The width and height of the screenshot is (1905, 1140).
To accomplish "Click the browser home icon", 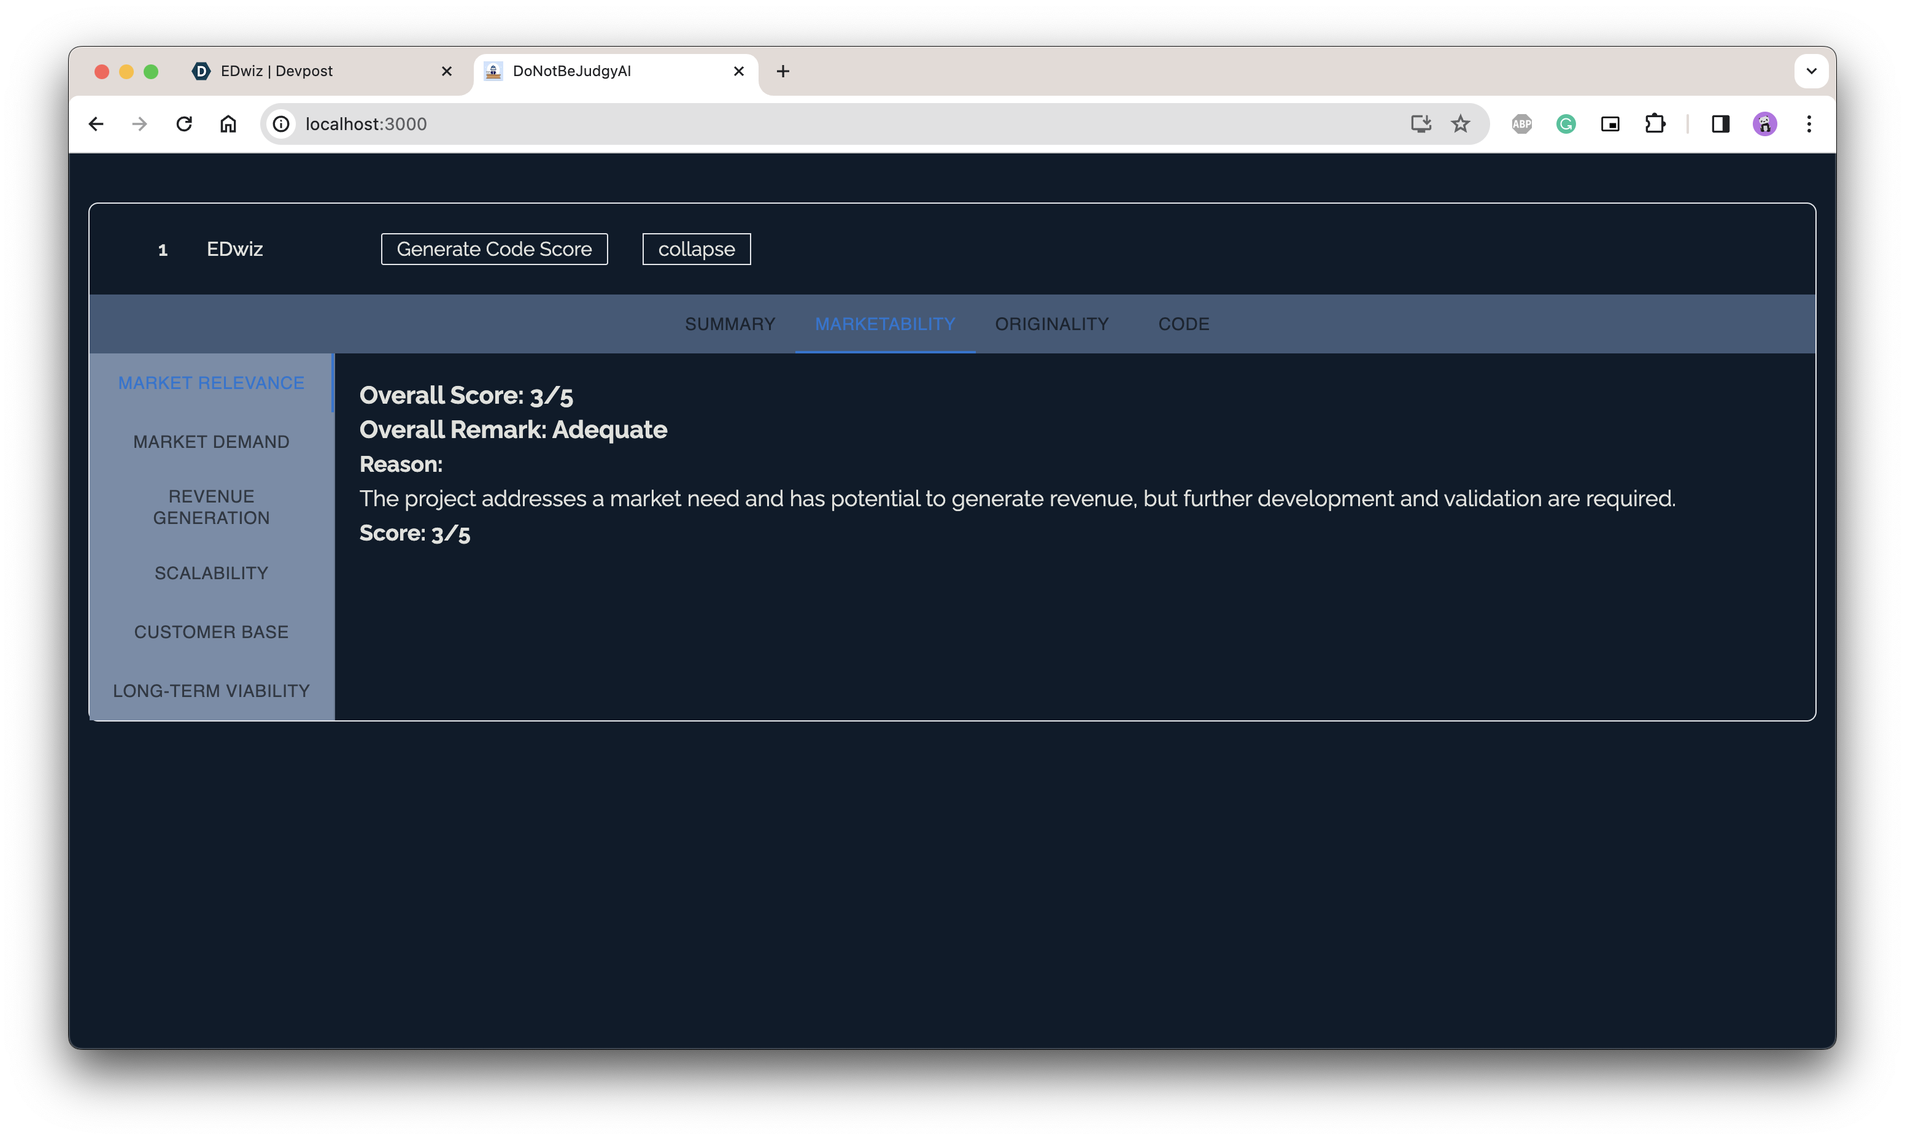I will [x=228, y=124].
